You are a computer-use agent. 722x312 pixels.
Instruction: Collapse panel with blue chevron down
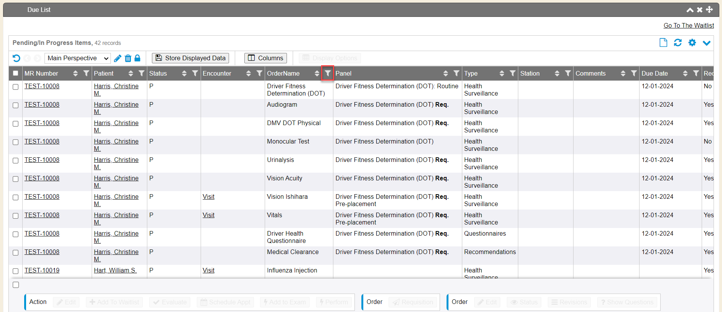click(x=706, y=43)
